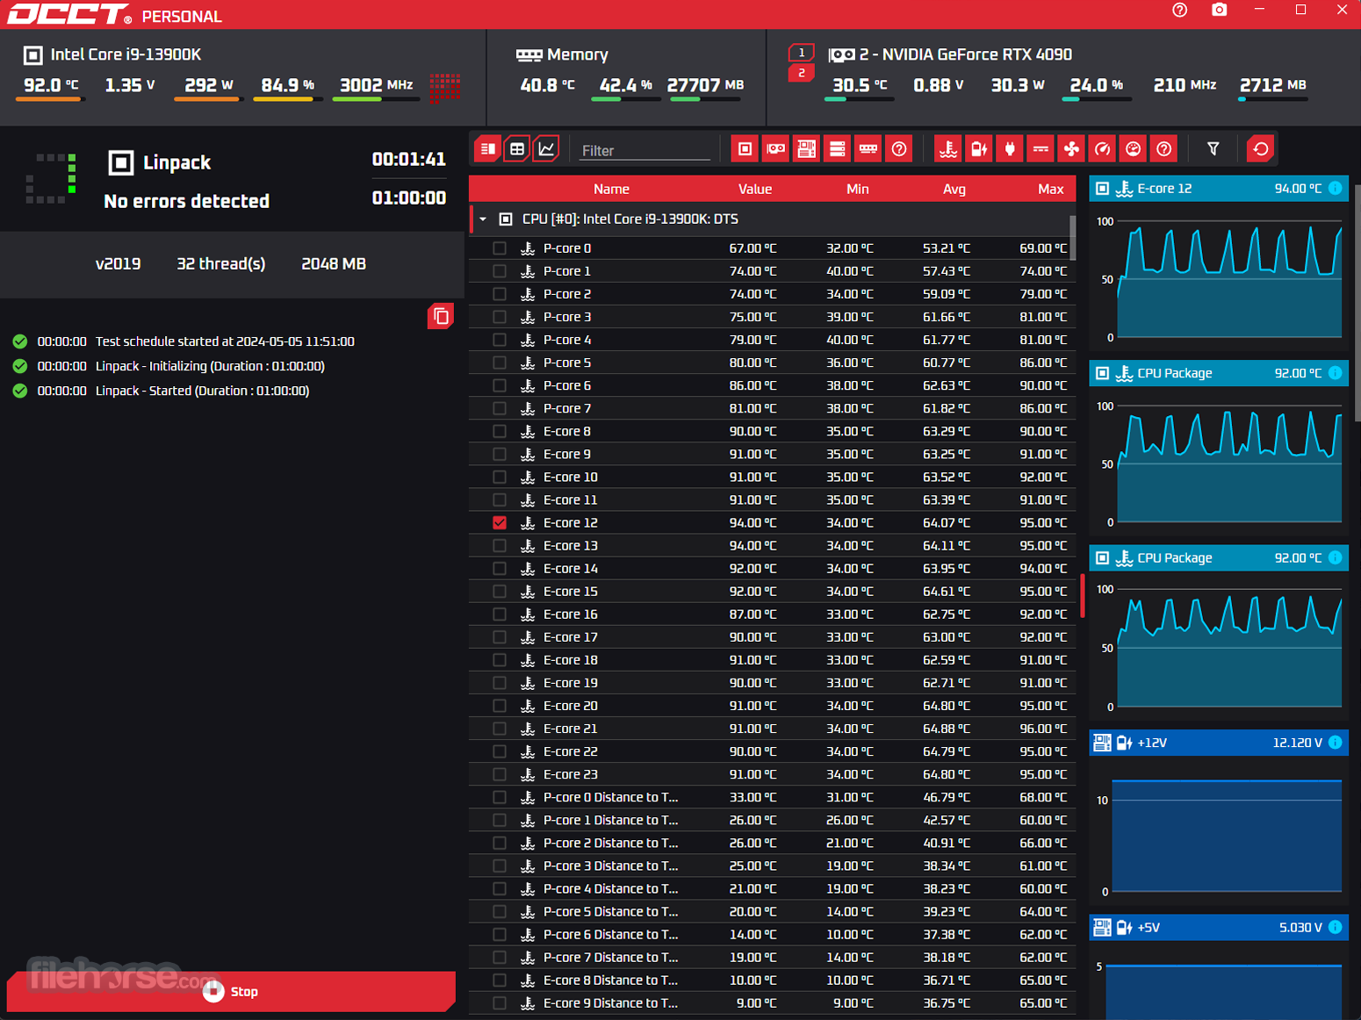Click the sensor table vertical scrollbar

click(x=1073, y=237)
